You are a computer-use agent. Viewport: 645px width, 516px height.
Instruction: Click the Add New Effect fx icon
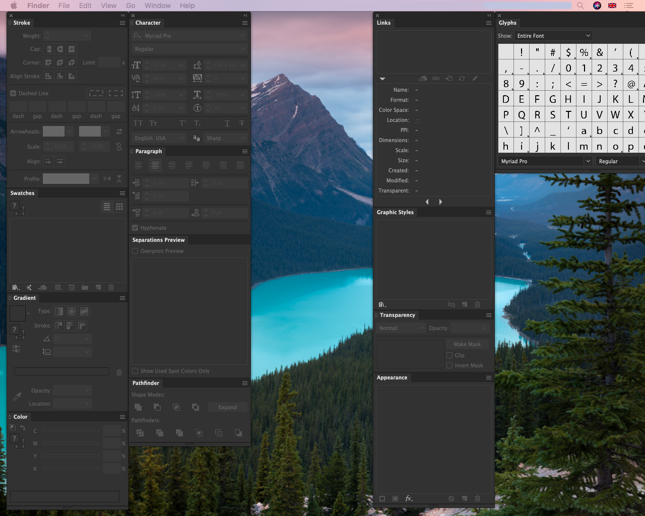tap(408, 498)
